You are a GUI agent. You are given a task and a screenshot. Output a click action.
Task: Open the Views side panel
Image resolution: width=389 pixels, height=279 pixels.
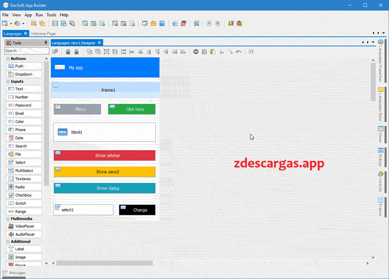click(381, 134)
